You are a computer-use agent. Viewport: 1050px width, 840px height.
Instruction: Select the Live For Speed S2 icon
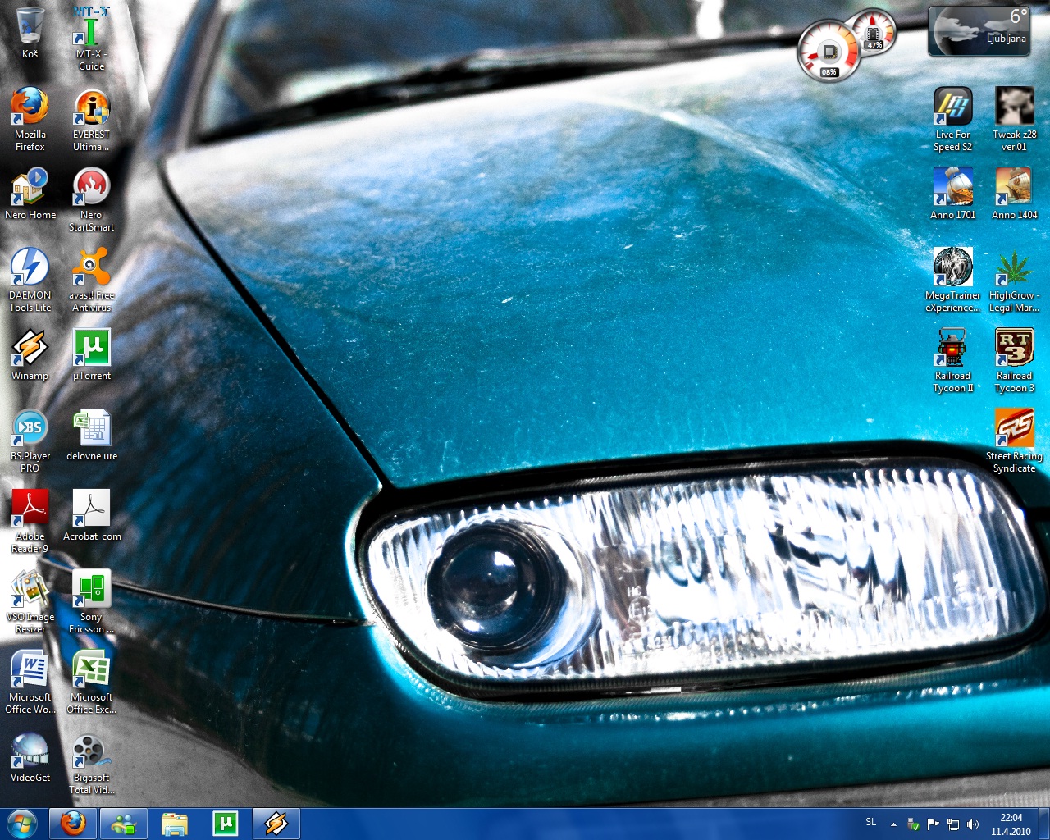pos(953,120)
